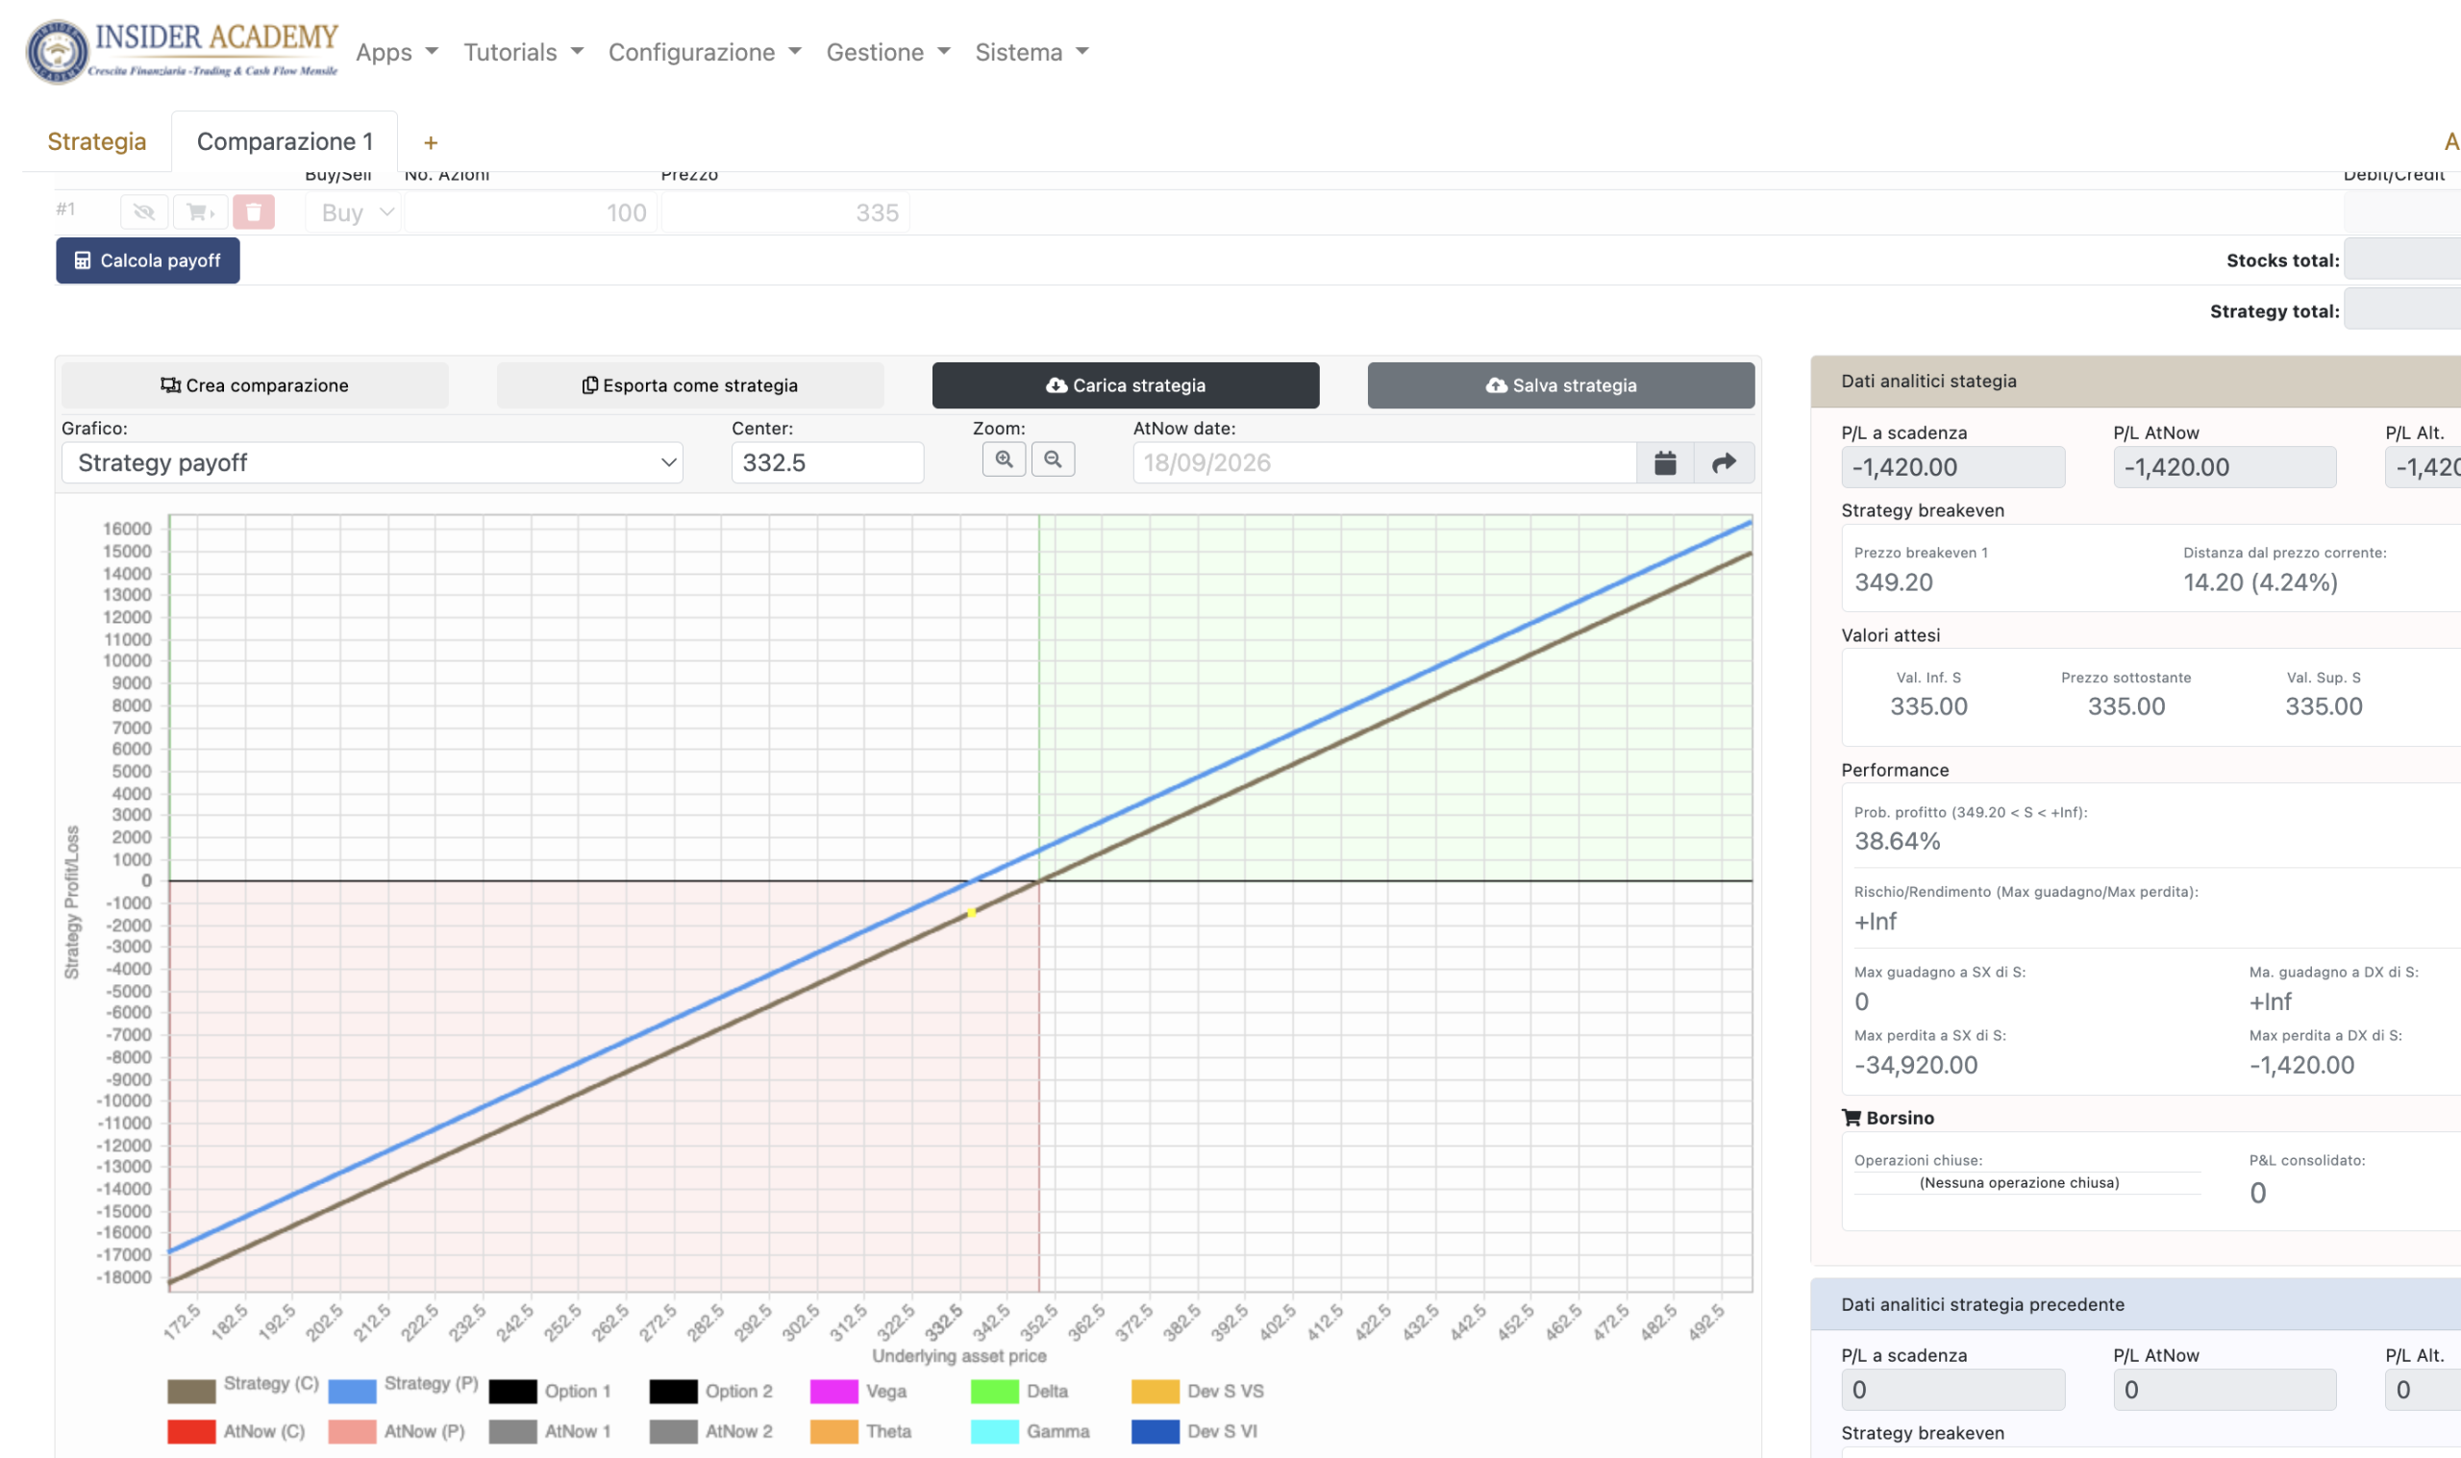Select the Comparazione 1 tab

pos(285,141)
